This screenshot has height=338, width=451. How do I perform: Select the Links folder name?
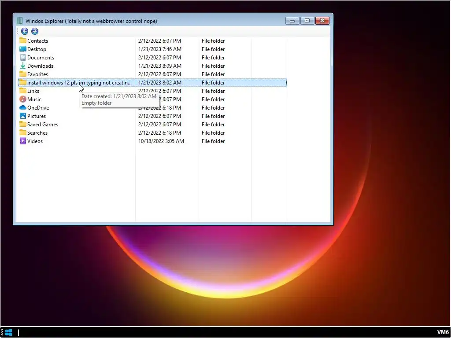click(33, 91)
